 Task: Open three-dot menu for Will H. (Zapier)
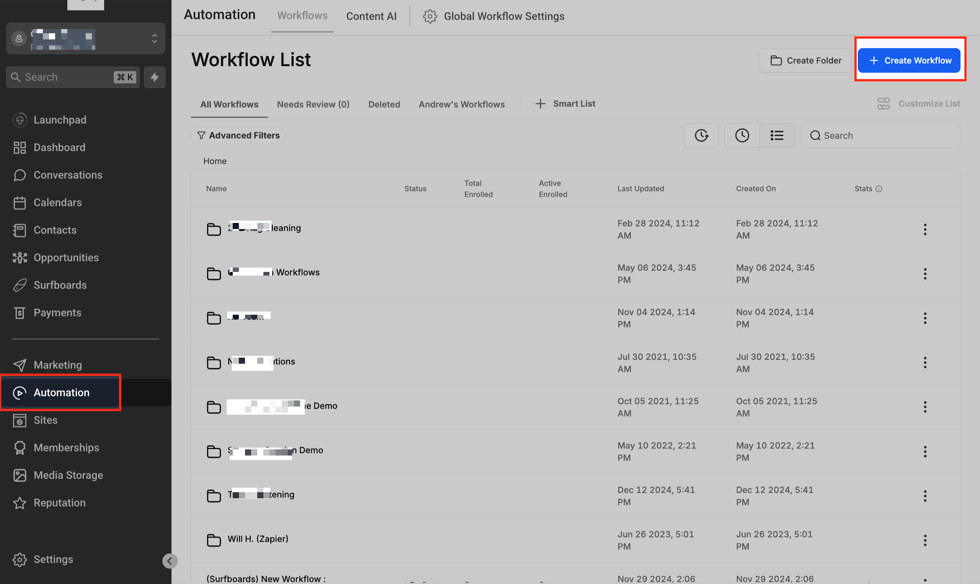[925, 540]
